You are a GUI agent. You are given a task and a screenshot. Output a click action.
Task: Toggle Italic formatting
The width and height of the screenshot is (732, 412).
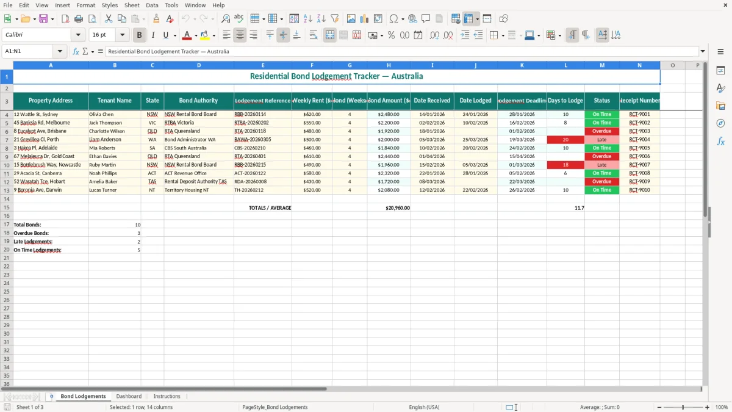(x=152, y=35)
